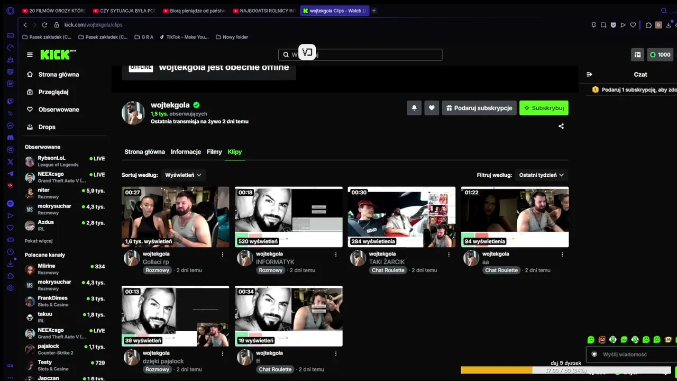Toggle the ad blocker shield in address bar

tap(614, 25)
